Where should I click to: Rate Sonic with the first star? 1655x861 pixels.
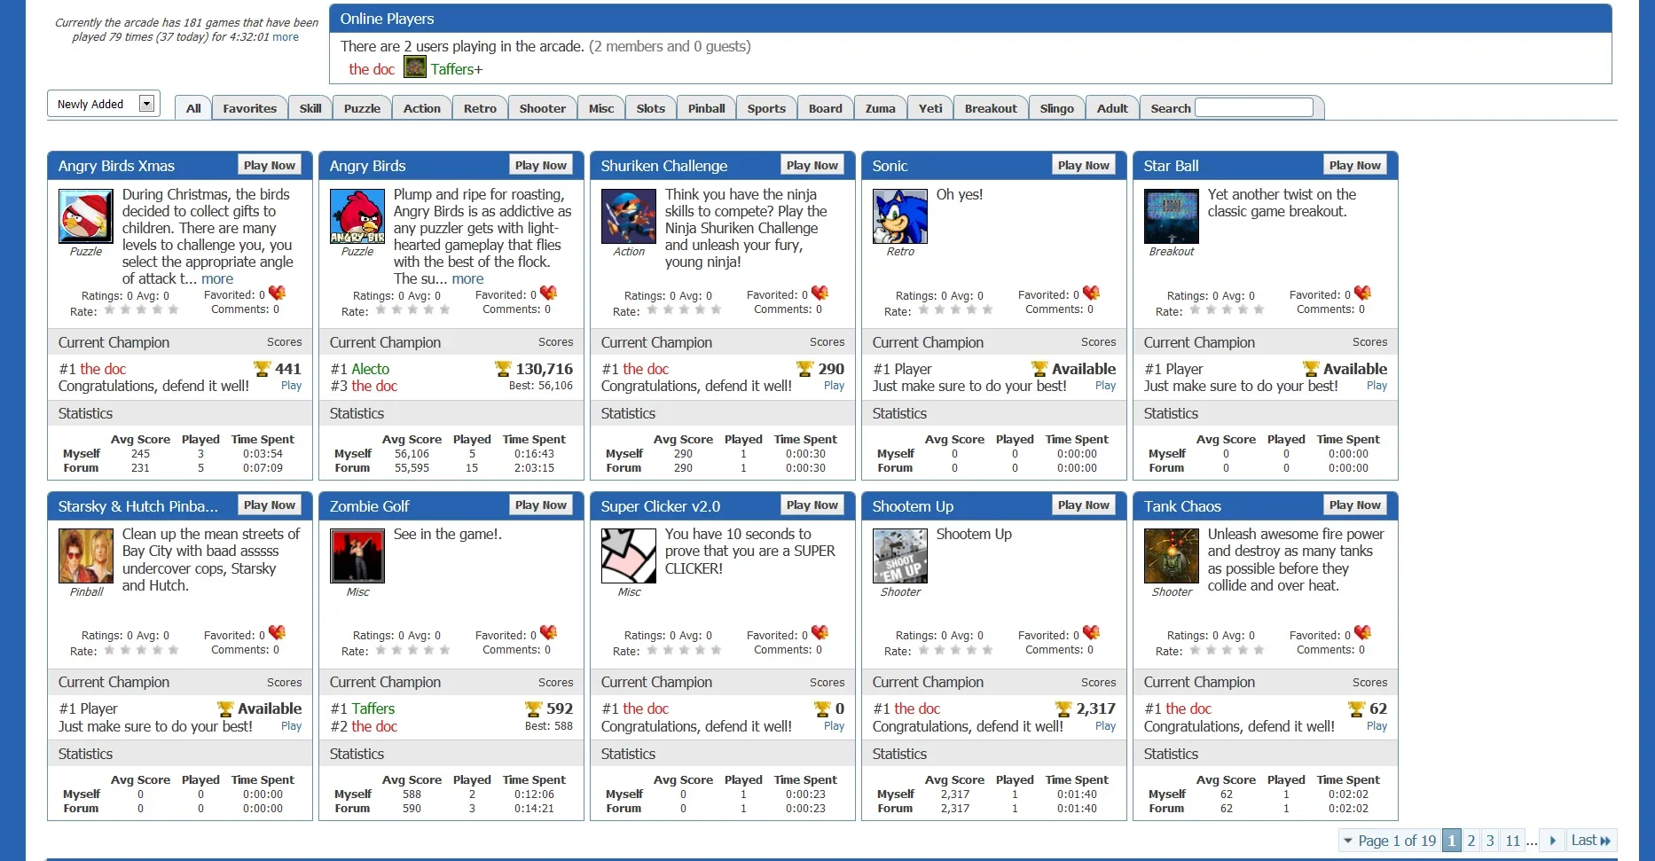(x=923, y=309)
